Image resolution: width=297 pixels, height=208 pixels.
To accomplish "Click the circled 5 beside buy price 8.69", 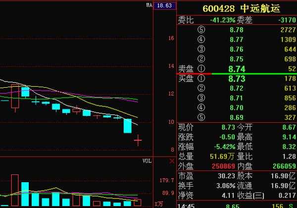I will click(x=201, y=117).
